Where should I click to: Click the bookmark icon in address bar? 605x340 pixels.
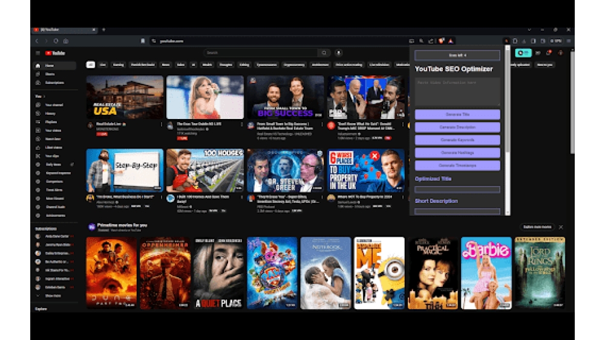(143, 41)
